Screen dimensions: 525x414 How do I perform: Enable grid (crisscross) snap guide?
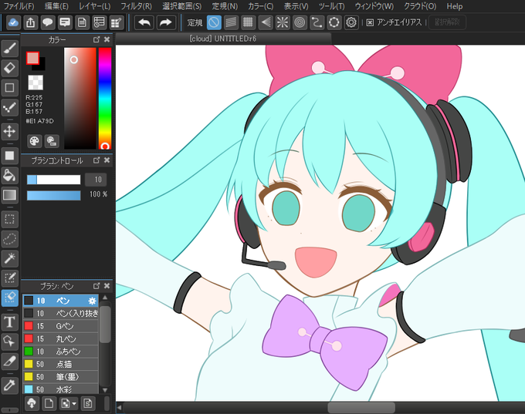(x=248, y=22)
